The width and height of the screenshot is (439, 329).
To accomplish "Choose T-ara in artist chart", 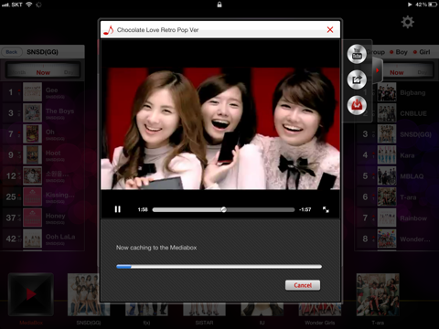I will coord(396,197).
